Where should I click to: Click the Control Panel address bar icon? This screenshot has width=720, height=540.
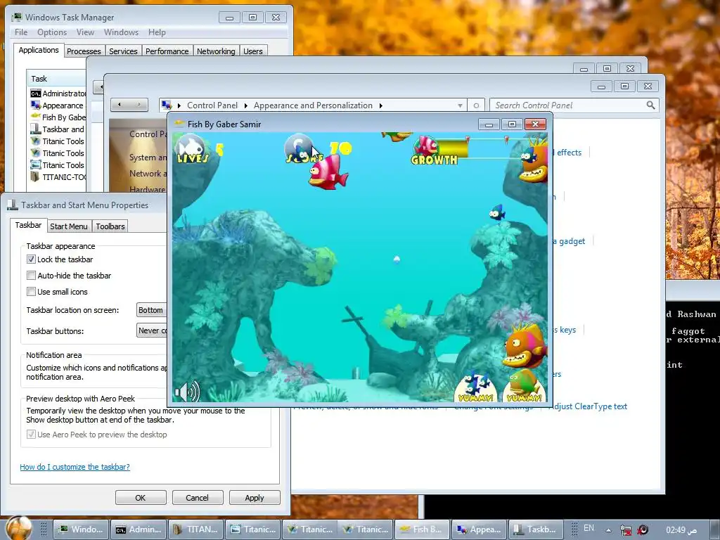[x=167, y=105]
